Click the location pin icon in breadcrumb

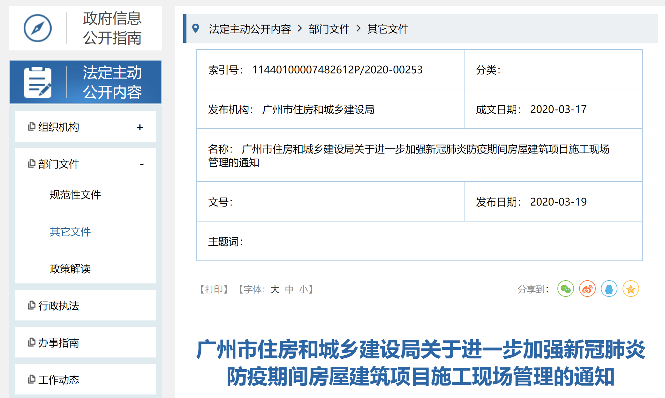[196, 28]
